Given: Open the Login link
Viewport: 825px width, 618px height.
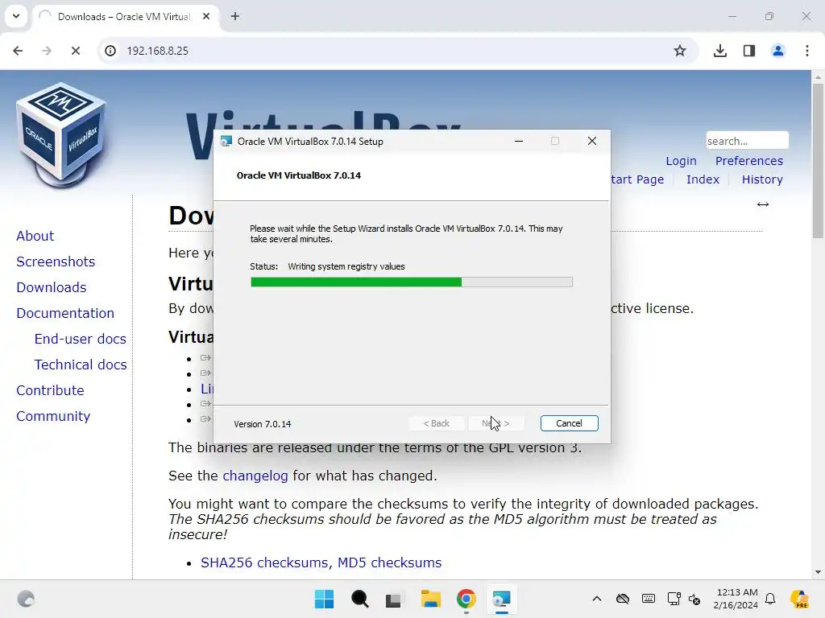Looking at the screenshot, I should click(x=681, y=161).
